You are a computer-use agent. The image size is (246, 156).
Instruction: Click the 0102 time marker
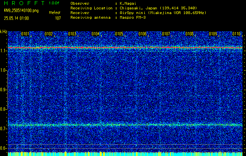(x=48, y=34)
